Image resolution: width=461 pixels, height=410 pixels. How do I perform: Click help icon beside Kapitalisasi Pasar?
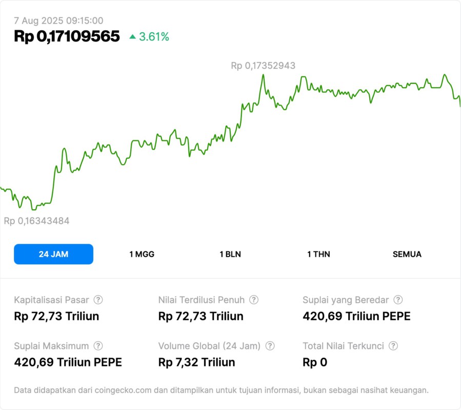(x=98, y=300)
